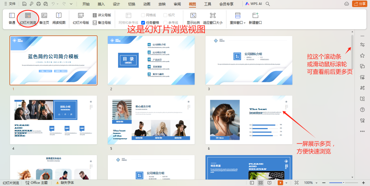Open Reading View (阅读视图)

click(x=59, y=18)
